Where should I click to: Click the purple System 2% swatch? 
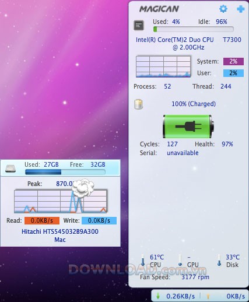(233, 61)
